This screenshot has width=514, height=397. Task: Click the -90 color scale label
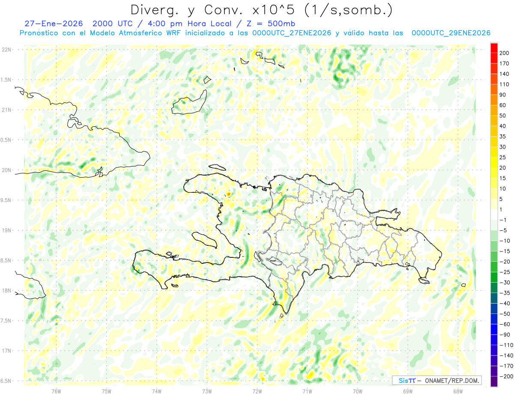coord(505,334)
